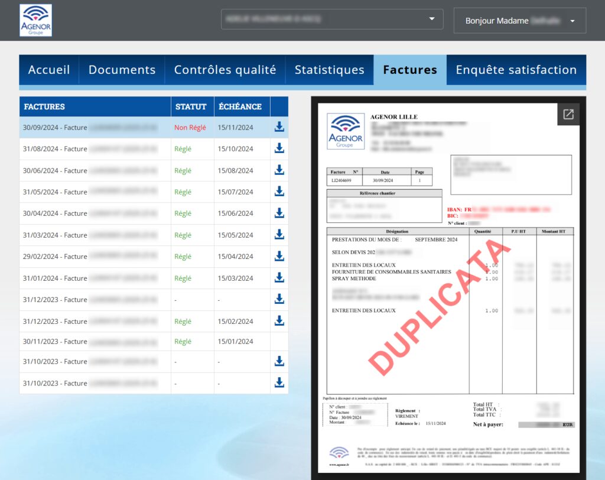Select the 30/04/2024 - Facture row
Screen dimensions: 605x480
point(154,213)
